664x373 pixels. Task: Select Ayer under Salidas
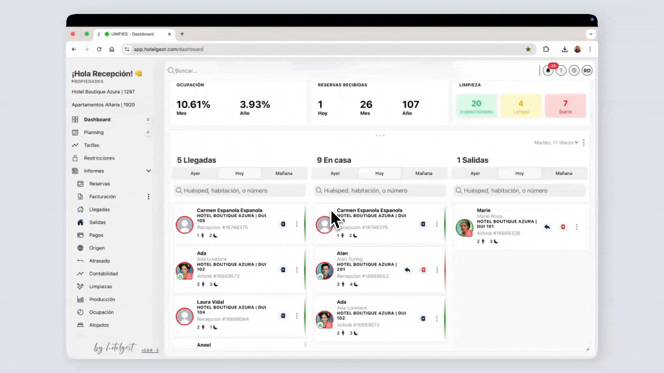[x=475, y=174]
